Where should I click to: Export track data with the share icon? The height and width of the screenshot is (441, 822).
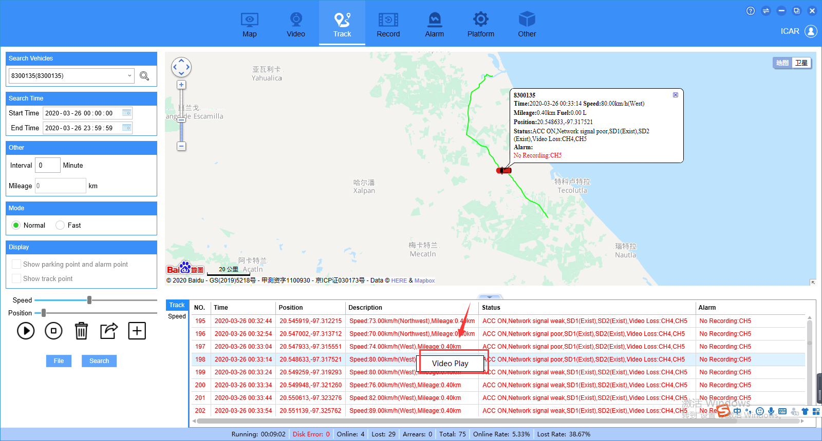[109, 331]
